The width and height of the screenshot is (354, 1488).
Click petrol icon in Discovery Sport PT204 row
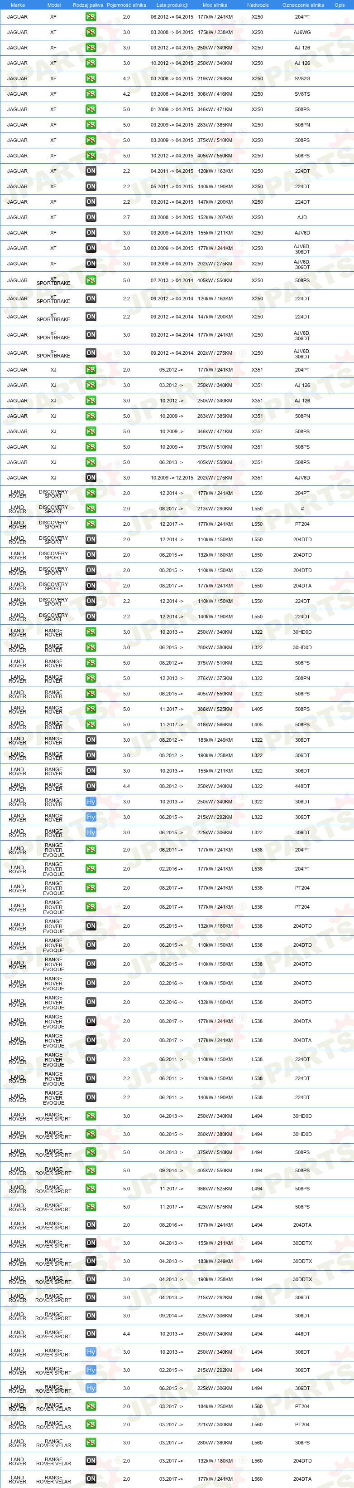91,524
